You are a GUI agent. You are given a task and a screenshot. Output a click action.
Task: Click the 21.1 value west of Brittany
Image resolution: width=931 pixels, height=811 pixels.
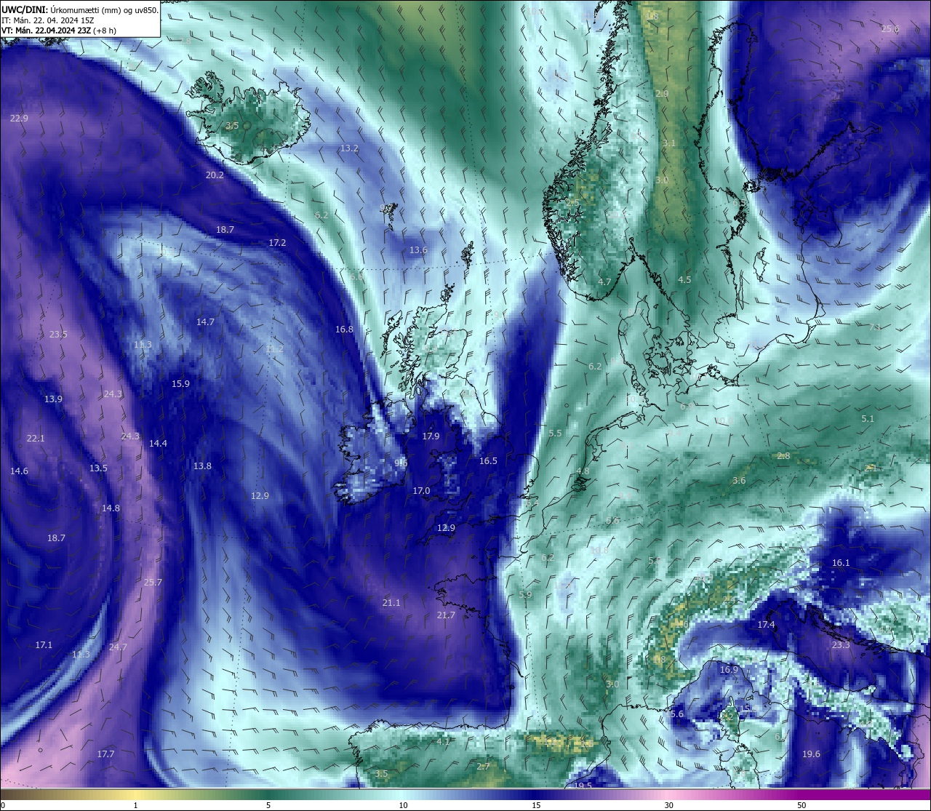(x=391, y=603)
